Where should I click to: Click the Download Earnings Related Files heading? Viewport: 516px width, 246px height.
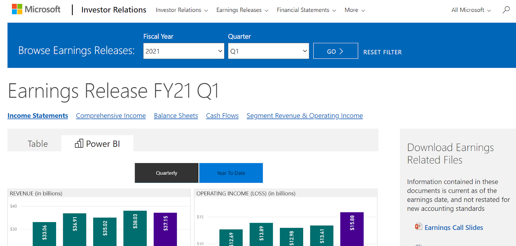coord(451,154)
